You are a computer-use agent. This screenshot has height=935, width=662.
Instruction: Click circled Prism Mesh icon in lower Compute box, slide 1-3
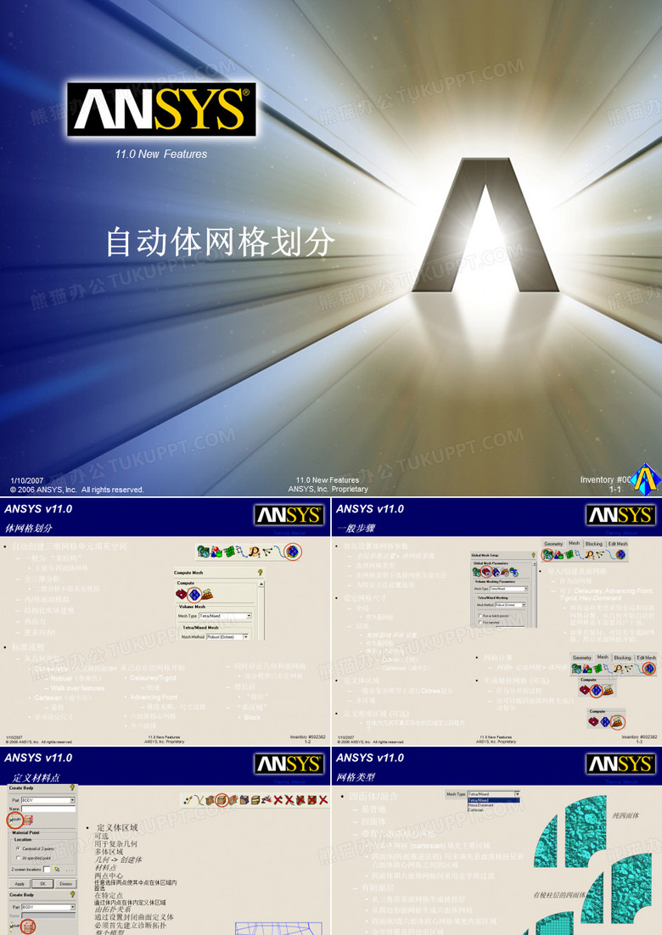[618, 722]
